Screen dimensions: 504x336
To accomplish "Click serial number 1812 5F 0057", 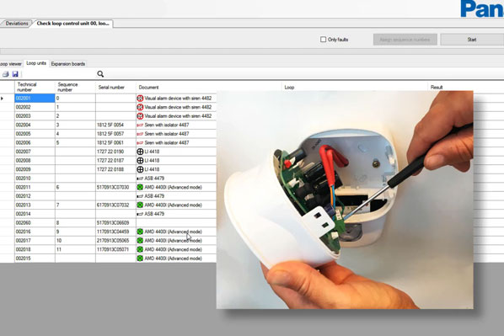I will pyautogui.click(x=110, y=134).
